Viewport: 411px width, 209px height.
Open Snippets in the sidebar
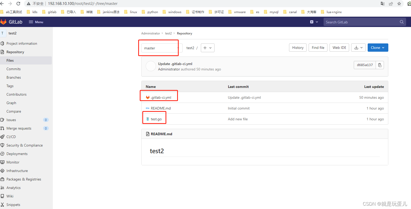(x=13, y=205)
